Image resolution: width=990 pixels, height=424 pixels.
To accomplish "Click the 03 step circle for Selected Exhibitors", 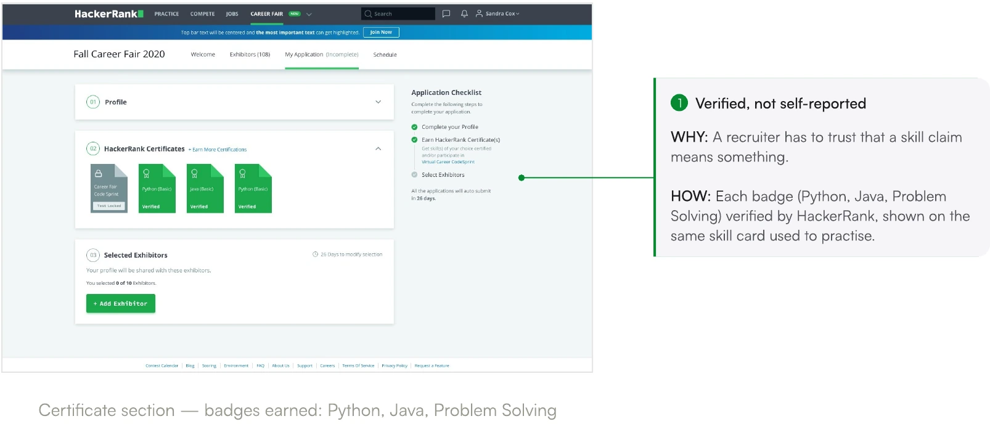I will point(93,255).
